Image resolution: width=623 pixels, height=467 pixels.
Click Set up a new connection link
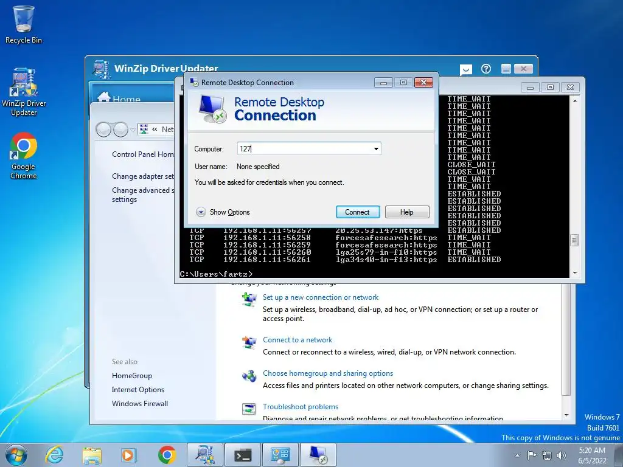tap(321, 297)
